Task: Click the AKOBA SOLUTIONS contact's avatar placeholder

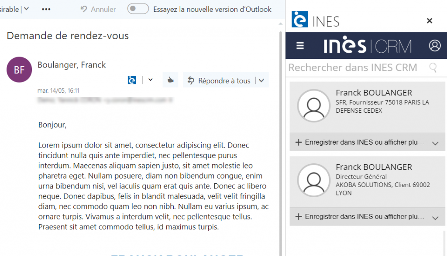Action: click(x=313, y=179)
